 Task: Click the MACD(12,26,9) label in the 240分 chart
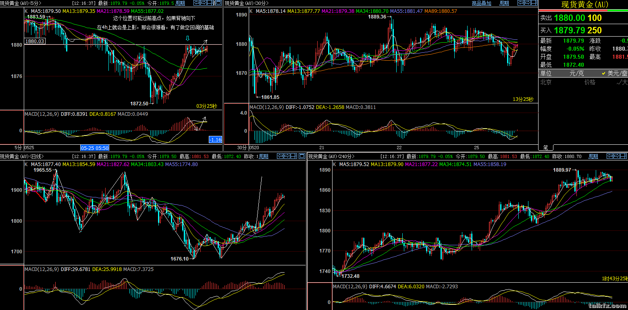click(x=350, y=287)
